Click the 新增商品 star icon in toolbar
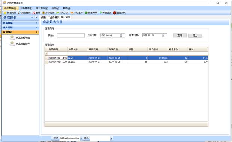Viewport: 232px width, 142px height. (5, 13)
